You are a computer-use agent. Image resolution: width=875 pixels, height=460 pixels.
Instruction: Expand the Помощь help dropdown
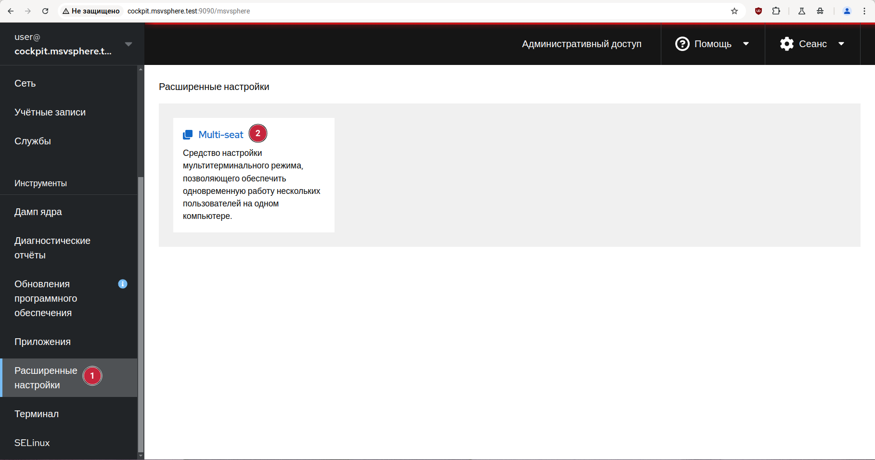712,44
